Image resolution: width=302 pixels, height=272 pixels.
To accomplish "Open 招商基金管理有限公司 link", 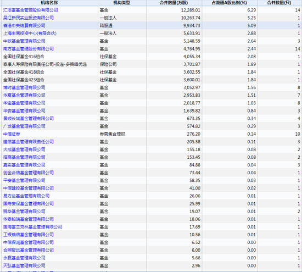I will click(x=24, y=157).
